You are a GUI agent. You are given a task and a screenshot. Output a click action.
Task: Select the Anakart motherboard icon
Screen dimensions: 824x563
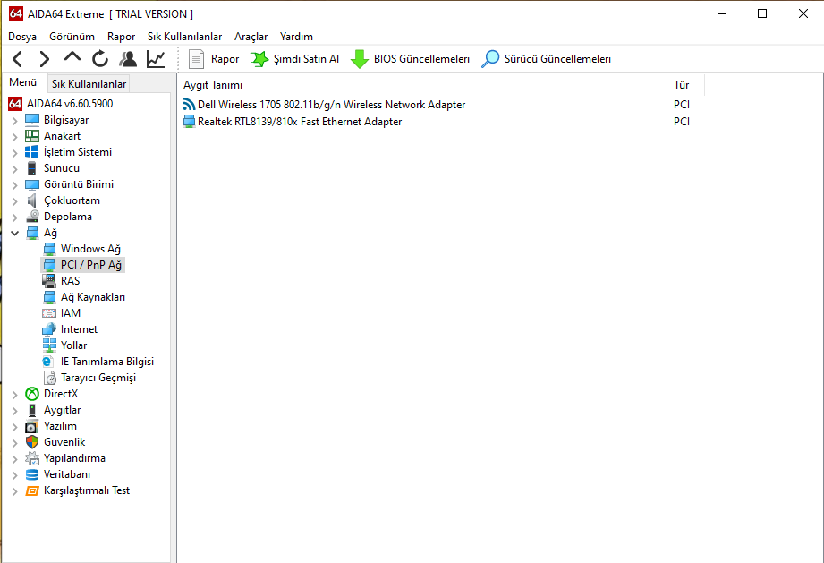[32, 136]
